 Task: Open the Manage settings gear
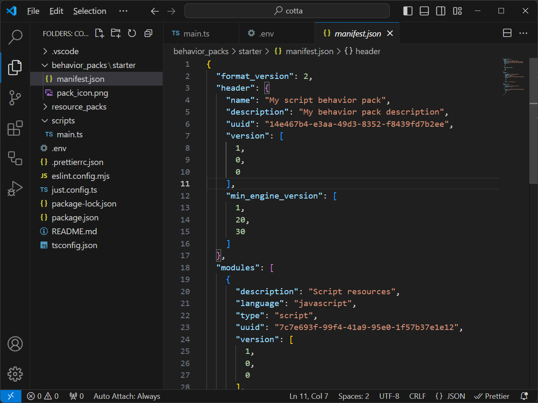point(15,374)
